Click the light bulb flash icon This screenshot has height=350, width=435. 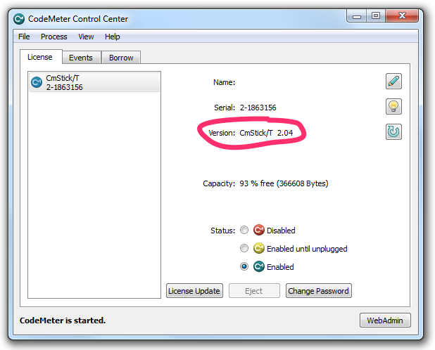tap(393, 106)
